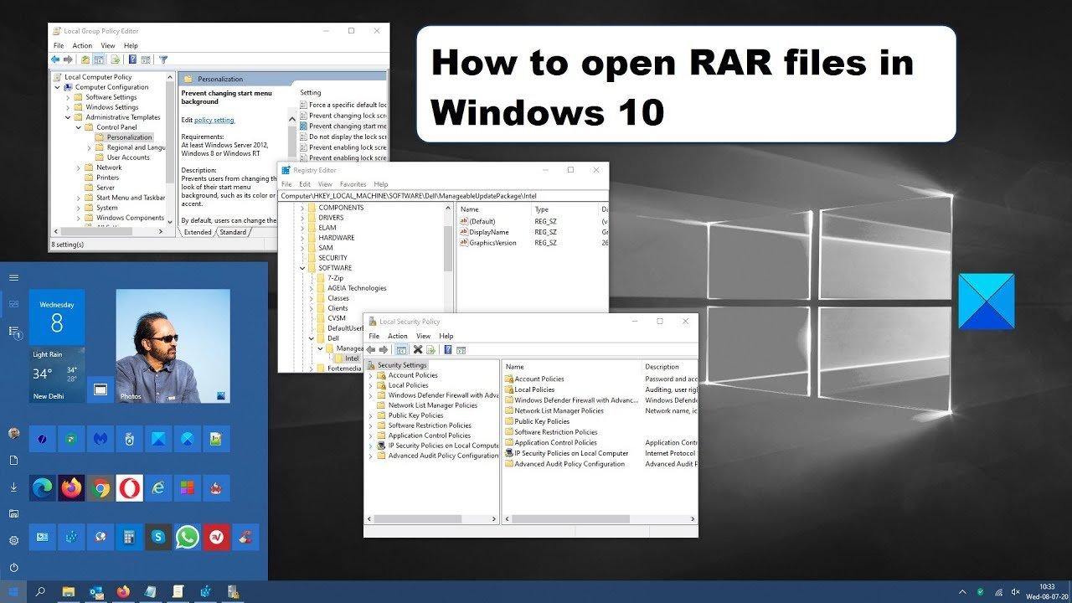Viewport: 1072px width, 603px height.
Task: Click the 'policy setting' link
Action: [214, 120]
